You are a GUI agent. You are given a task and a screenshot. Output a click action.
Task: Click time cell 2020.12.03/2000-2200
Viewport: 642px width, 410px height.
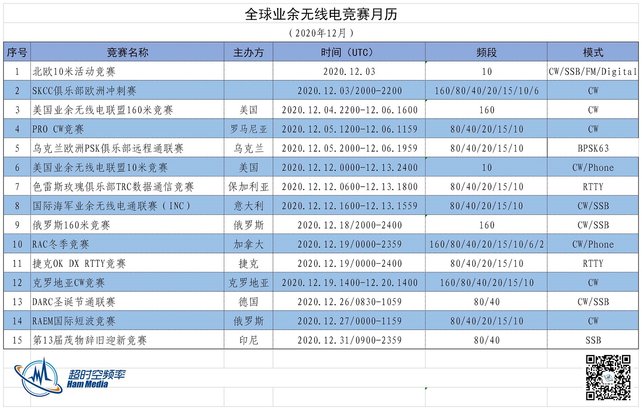[x=349, y=91]
